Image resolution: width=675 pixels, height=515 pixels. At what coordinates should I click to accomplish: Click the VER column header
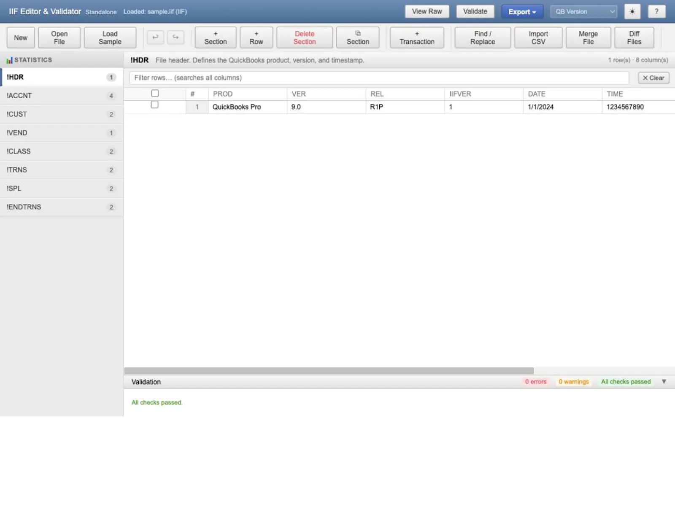click(x=327, y=94)
